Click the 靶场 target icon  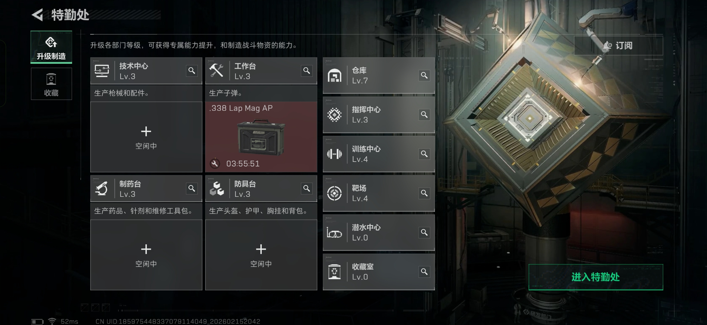pyautogui.click(x=334, y=193)
